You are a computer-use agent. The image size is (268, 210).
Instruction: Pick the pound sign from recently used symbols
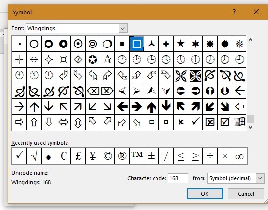click(78, 156)
